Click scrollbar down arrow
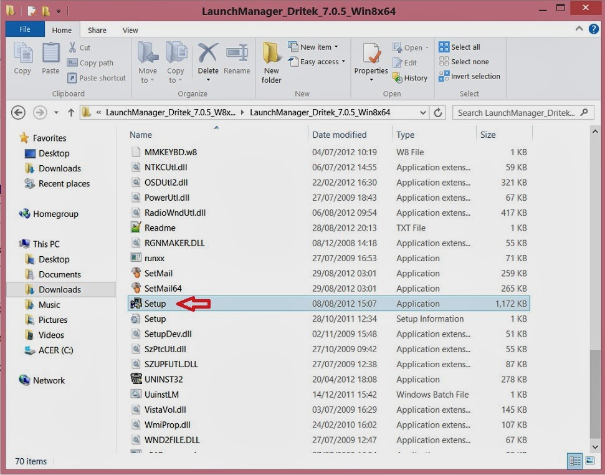This screenshot has width=605, height=475. coord(594,447)
